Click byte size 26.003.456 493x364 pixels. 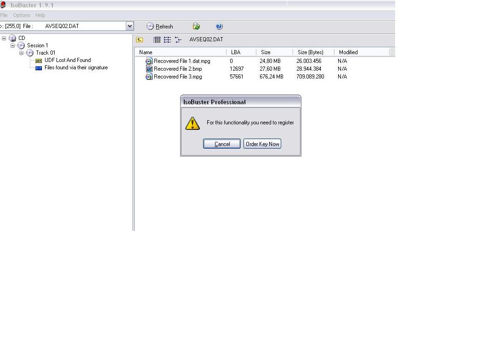tap(309, 61)
